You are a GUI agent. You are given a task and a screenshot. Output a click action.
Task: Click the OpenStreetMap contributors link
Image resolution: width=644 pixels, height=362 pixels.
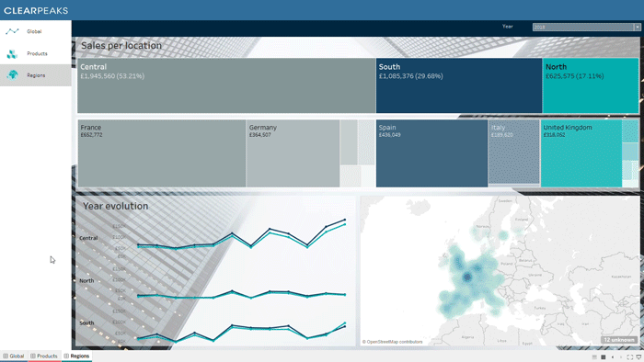[x=392, y=342]
